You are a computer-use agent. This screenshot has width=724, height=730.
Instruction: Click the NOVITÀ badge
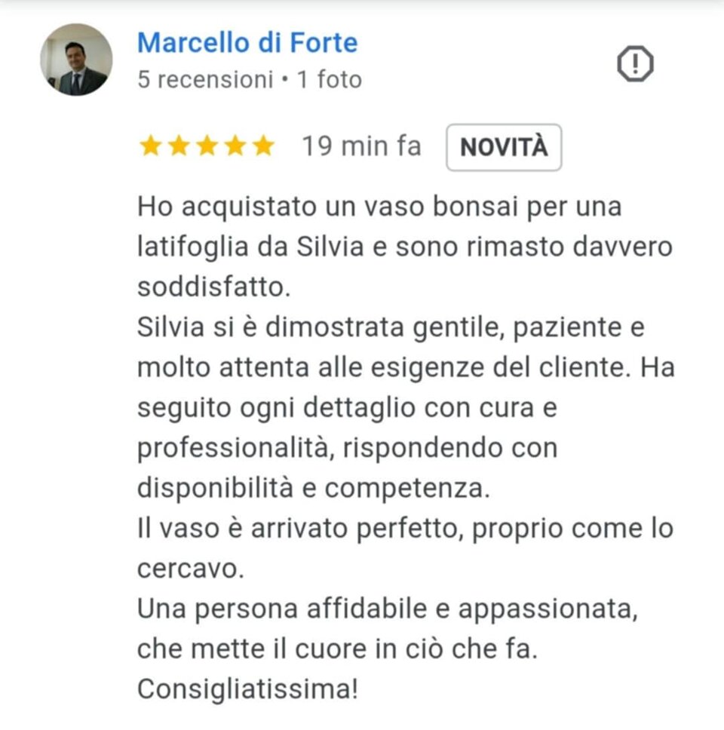click(x=504, y=147)
